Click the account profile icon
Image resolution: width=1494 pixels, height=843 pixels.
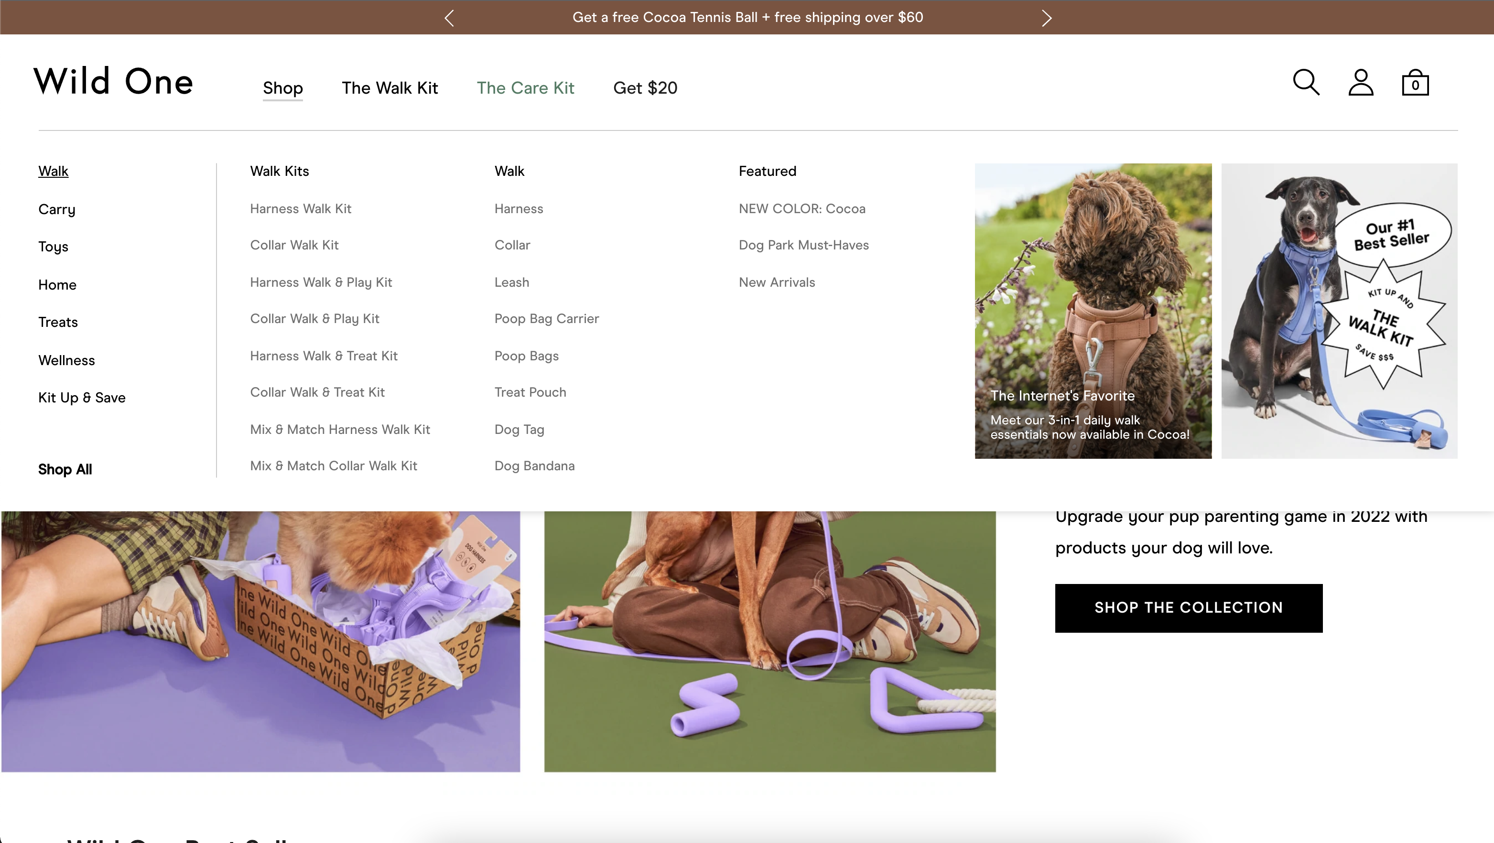pos(1361,82)
